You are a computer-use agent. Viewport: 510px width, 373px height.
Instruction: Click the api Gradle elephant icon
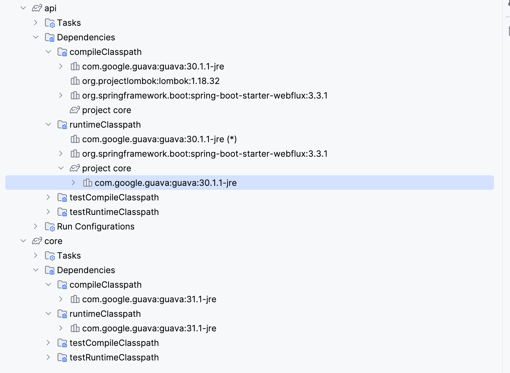(37, 8)
